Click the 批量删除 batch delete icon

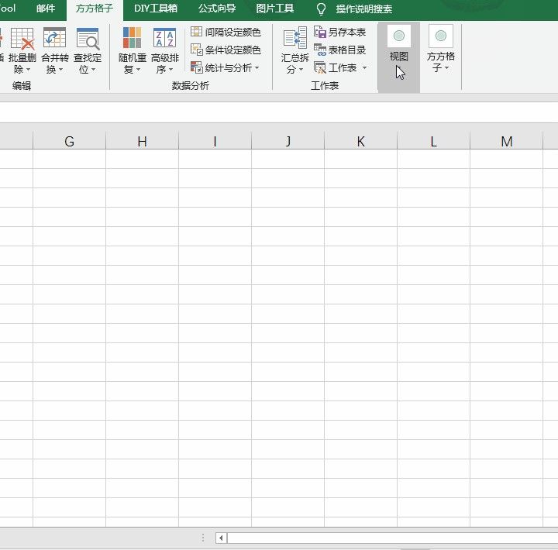coord(22,38)
